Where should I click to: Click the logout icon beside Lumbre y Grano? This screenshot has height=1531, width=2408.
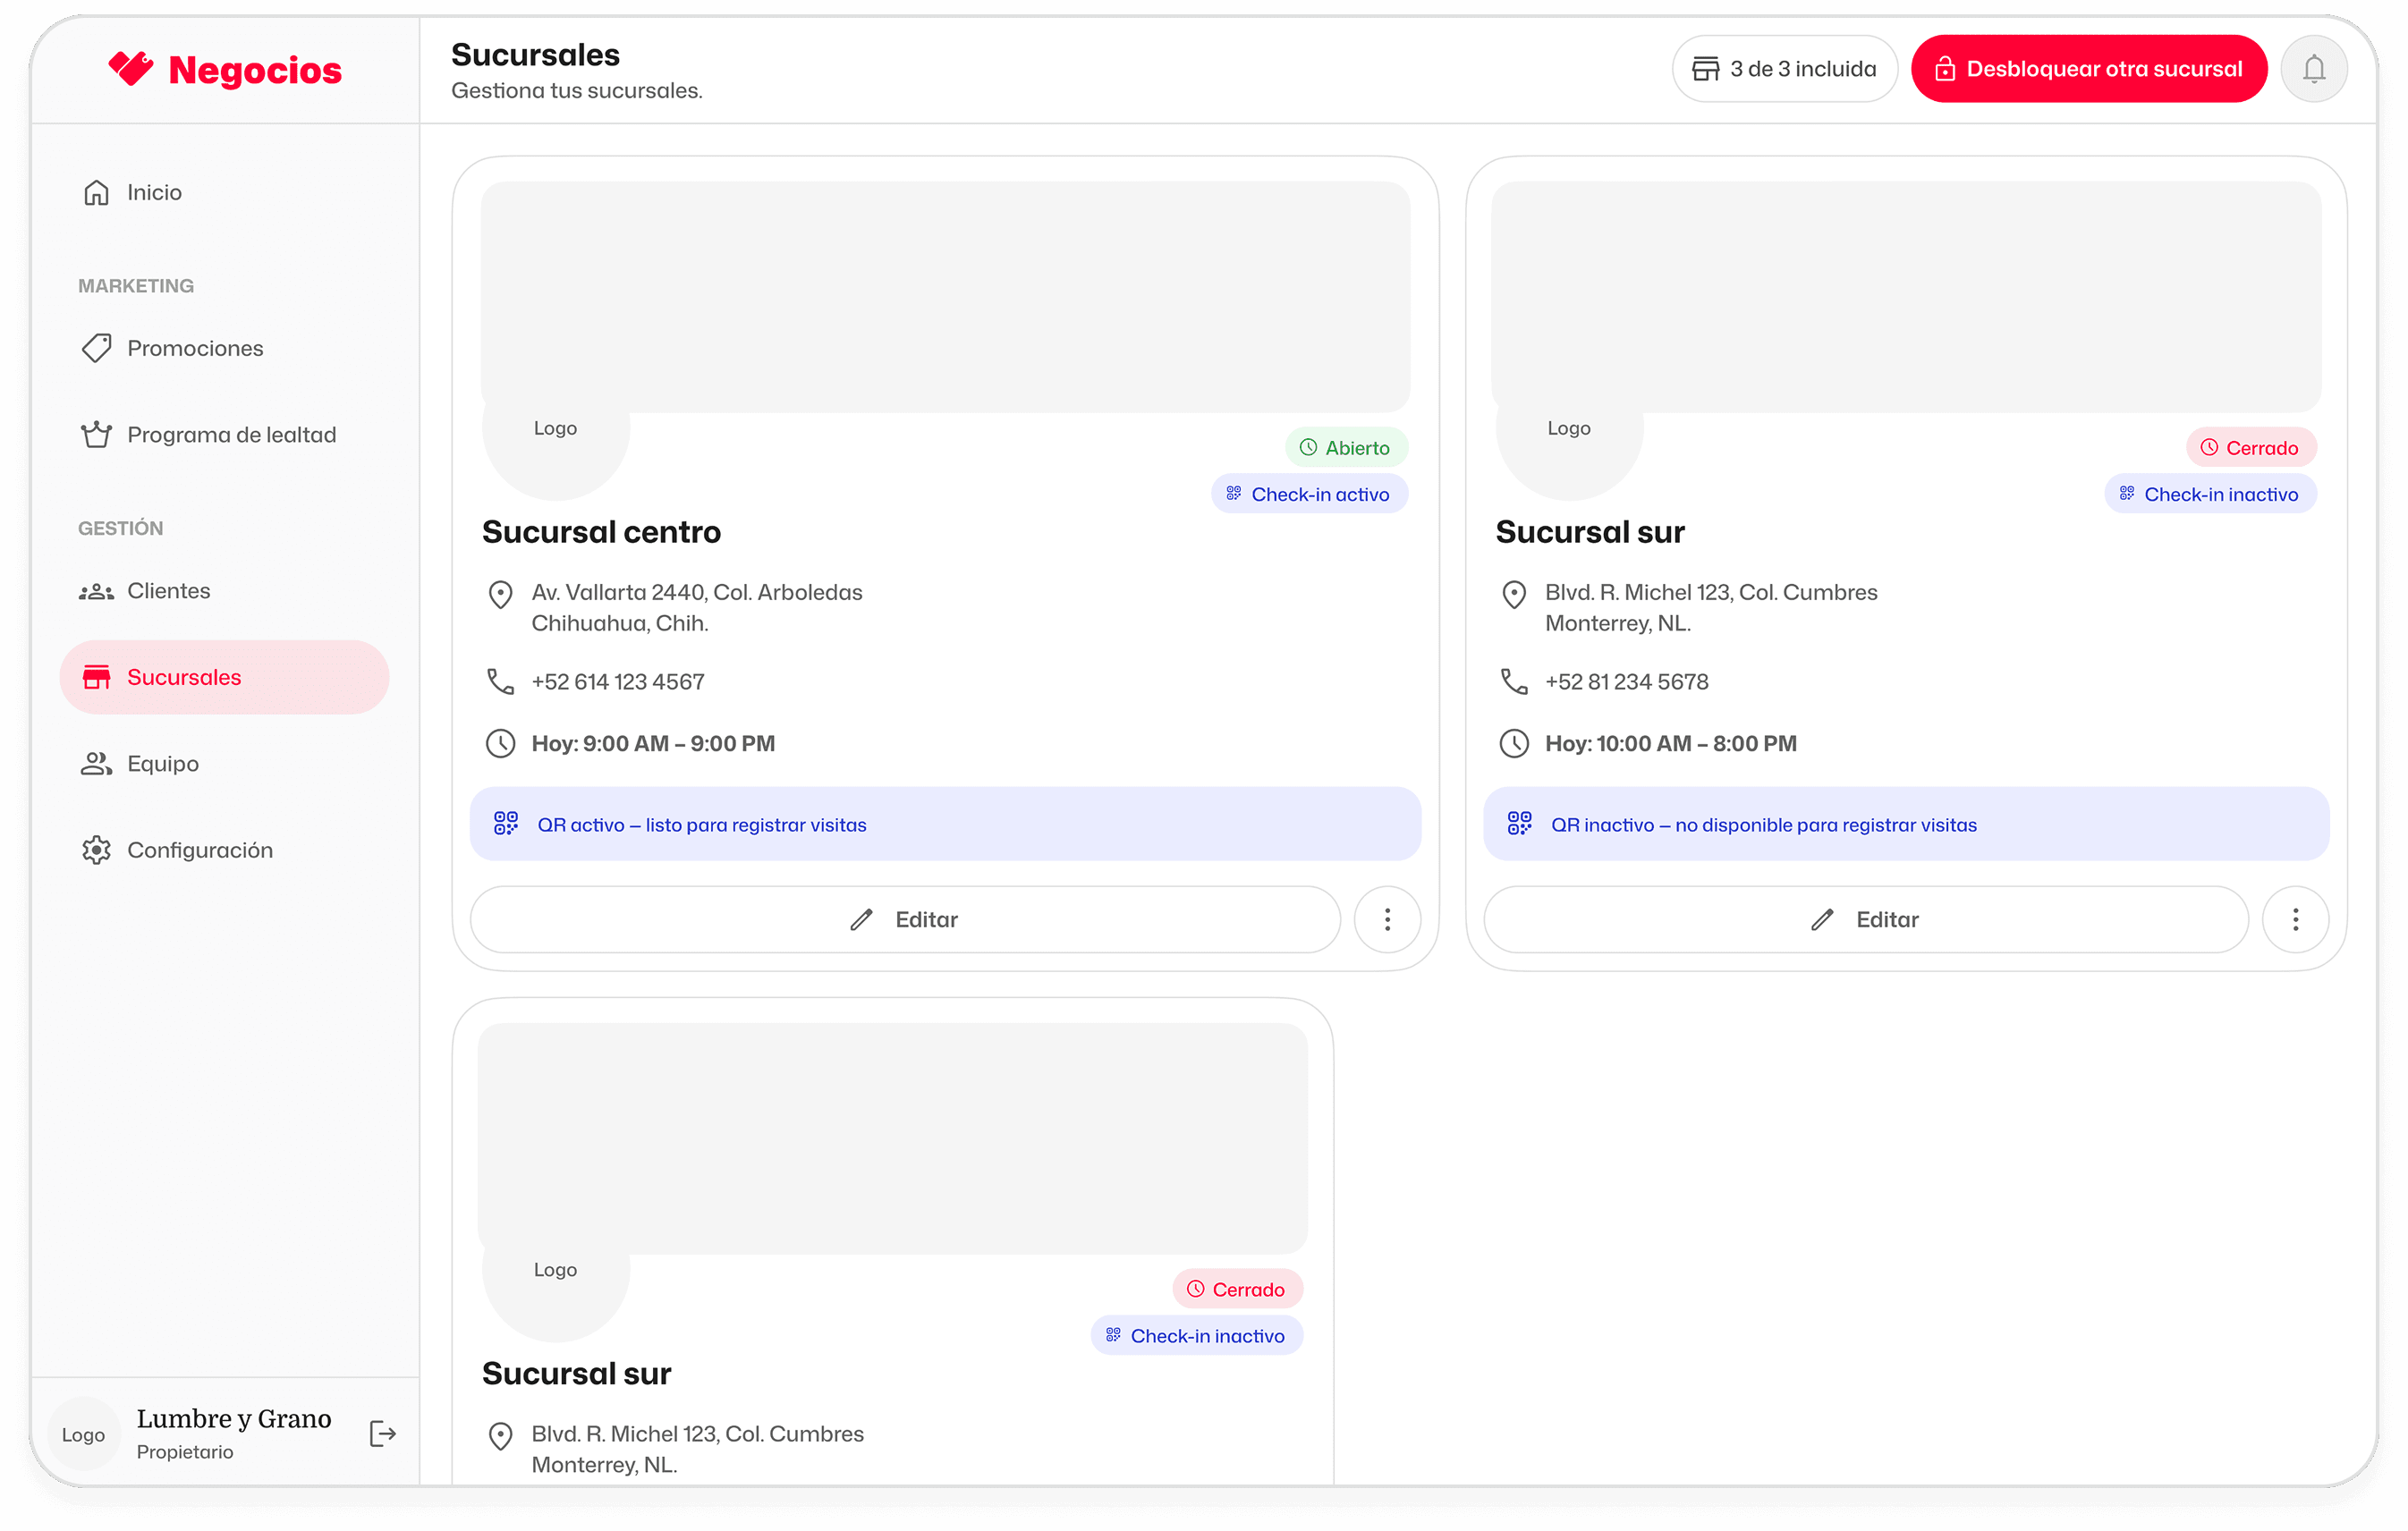tap(382, 1433)
